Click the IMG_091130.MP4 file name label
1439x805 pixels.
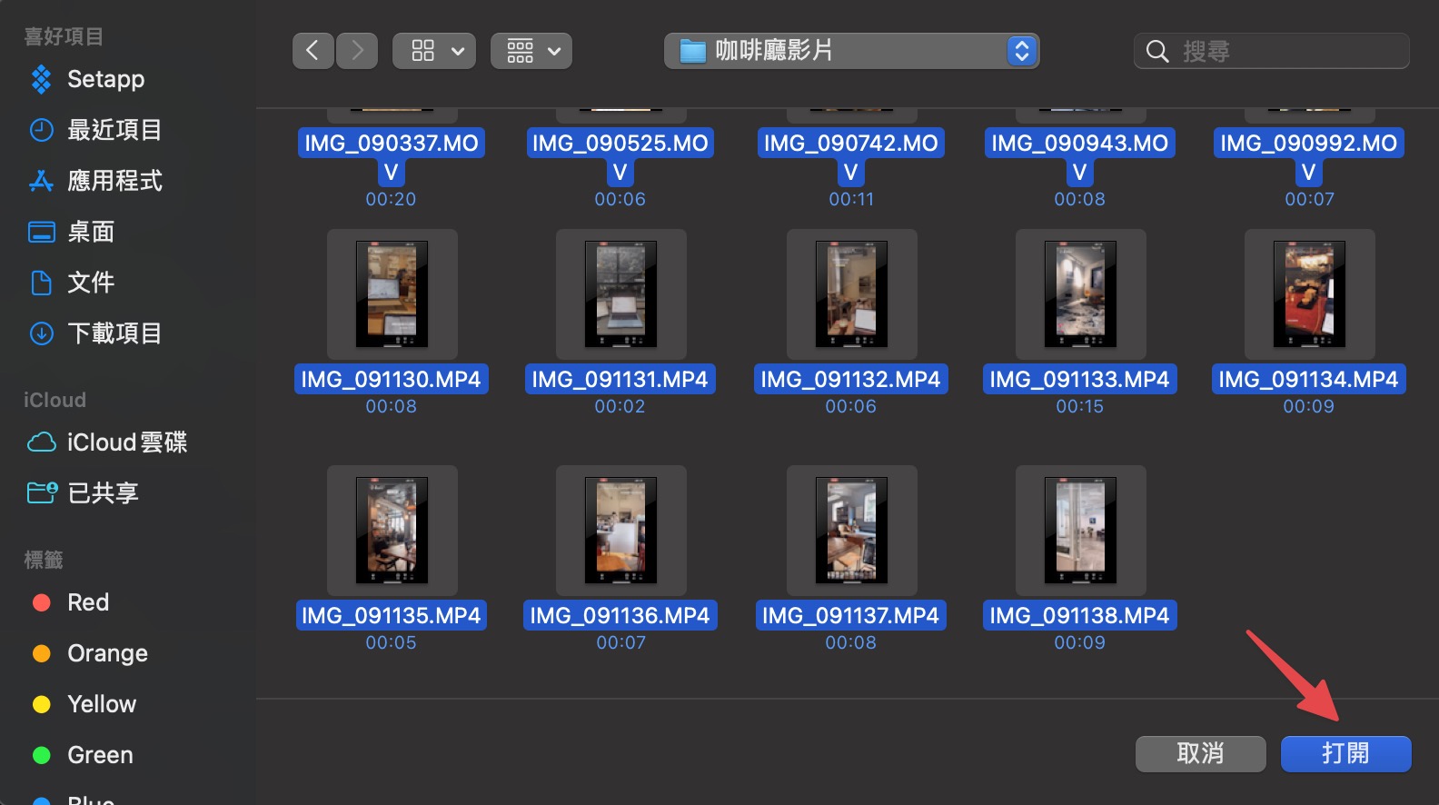(x=392, y=379)
